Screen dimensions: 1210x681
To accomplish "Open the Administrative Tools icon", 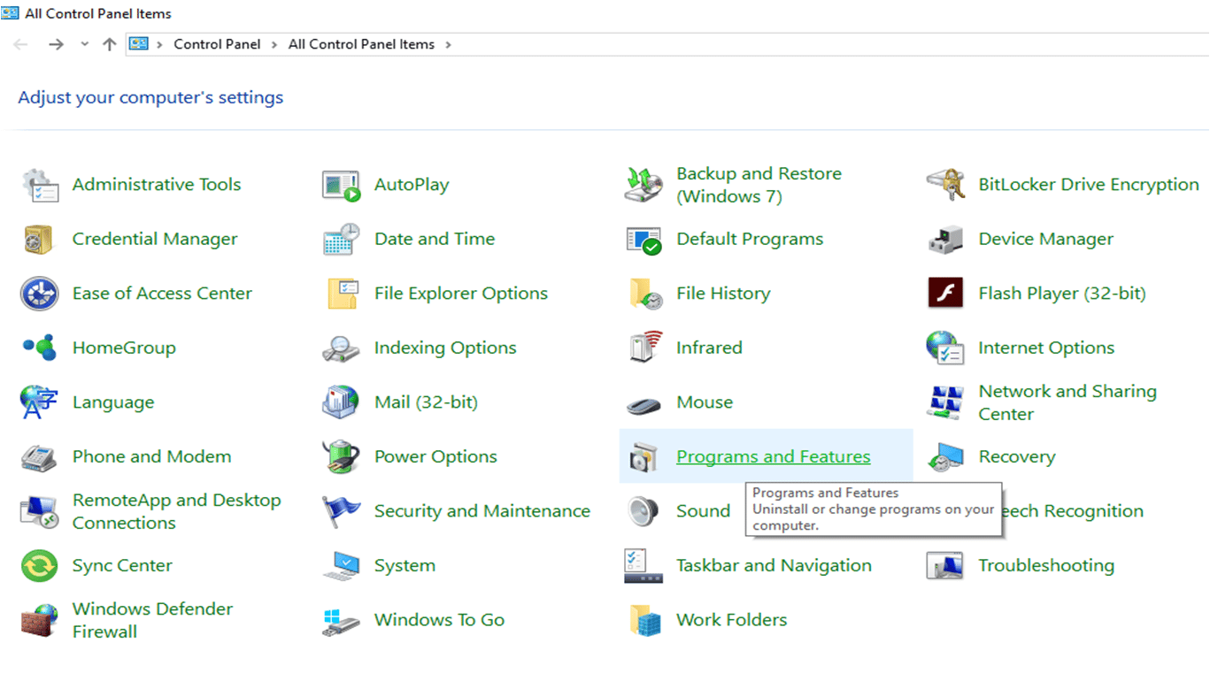I will pyautogui.click(x=40, y=185).
